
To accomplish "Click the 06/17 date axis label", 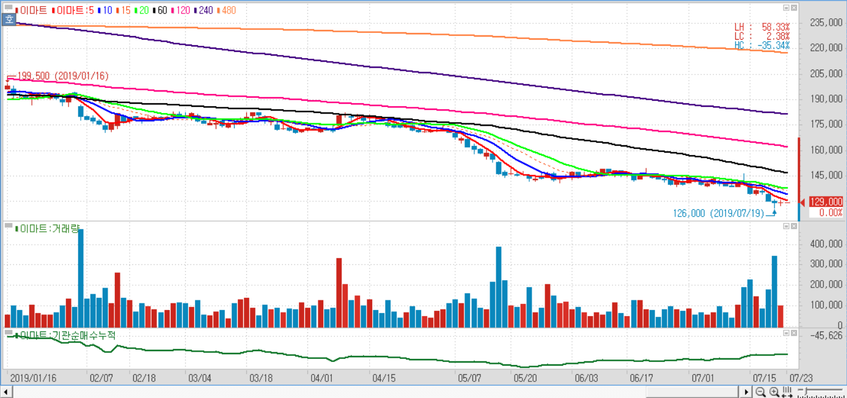I will (642, 378).
